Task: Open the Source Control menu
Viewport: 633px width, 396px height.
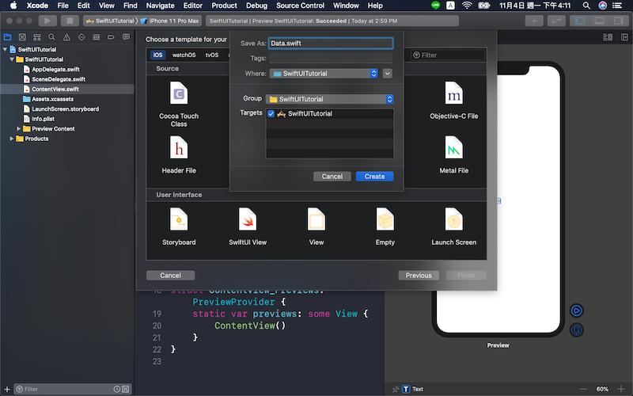Action: [x=300, y=6]
